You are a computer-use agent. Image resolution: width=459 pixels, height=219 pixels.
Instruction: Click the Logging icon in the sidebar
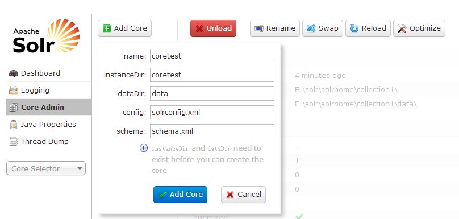[14, 90]
